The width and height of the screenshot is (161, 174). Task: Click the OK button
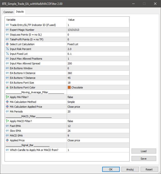(x=111, y=169)
